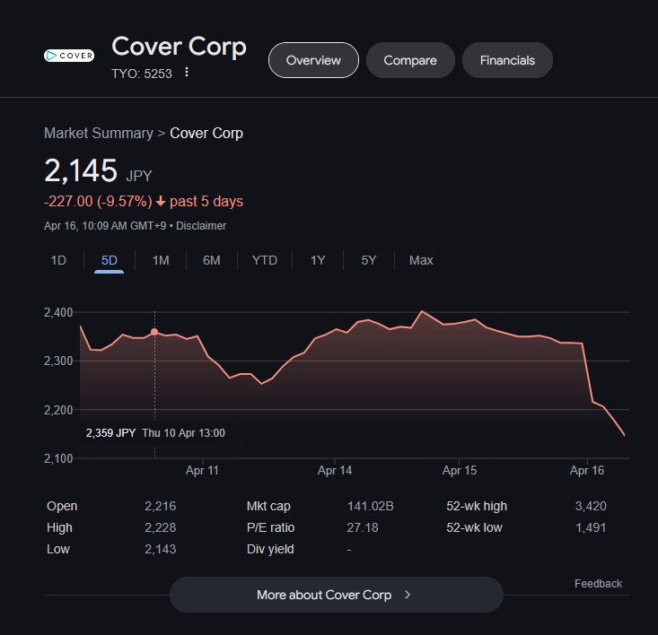Click the Cover Corp logo icon
Screen dimensions: 658x635
pyautogui.click(x=69, y=56)
